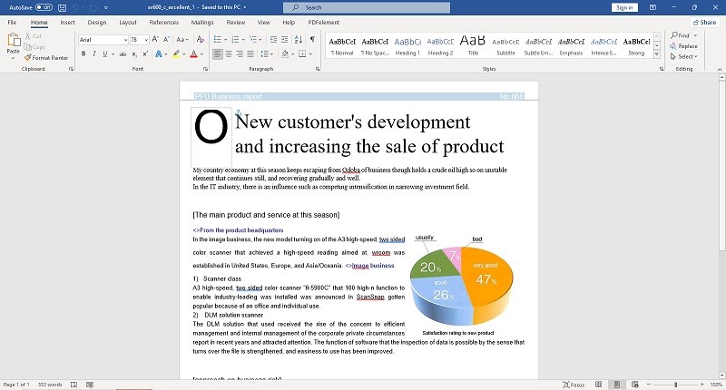Toggle Focus mode in status bar

pos(574,385)
